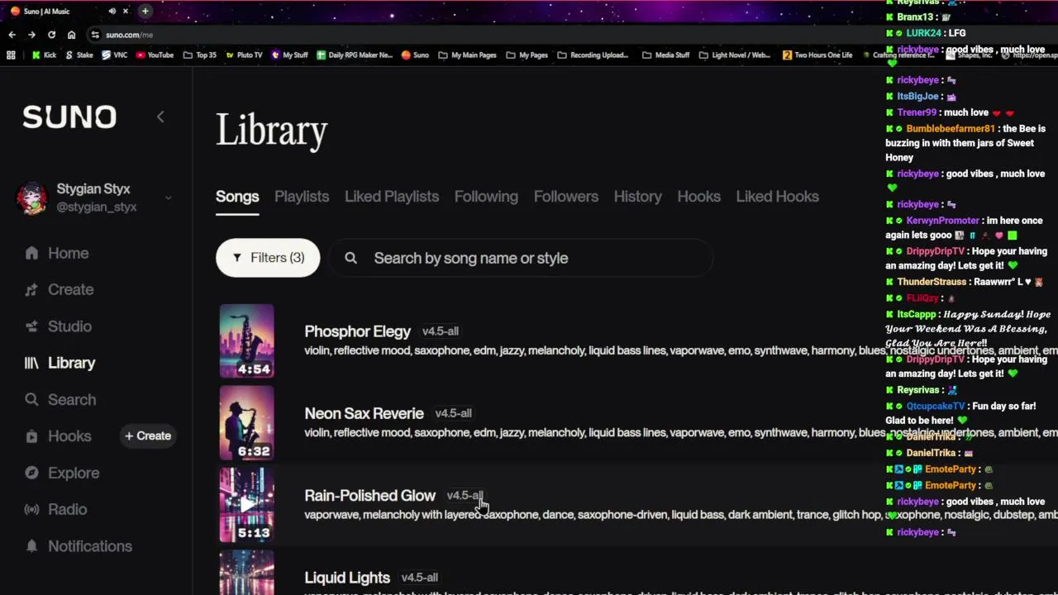
Task: Open the Neon Sax Reverie song title
Action: (x=364, y=413)
